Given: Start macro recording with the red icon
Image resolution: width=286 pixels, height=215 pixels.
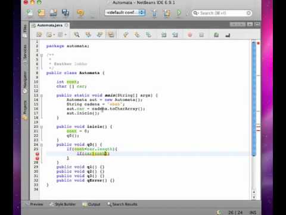Looking at the screenshot, I should coord(190,35).
